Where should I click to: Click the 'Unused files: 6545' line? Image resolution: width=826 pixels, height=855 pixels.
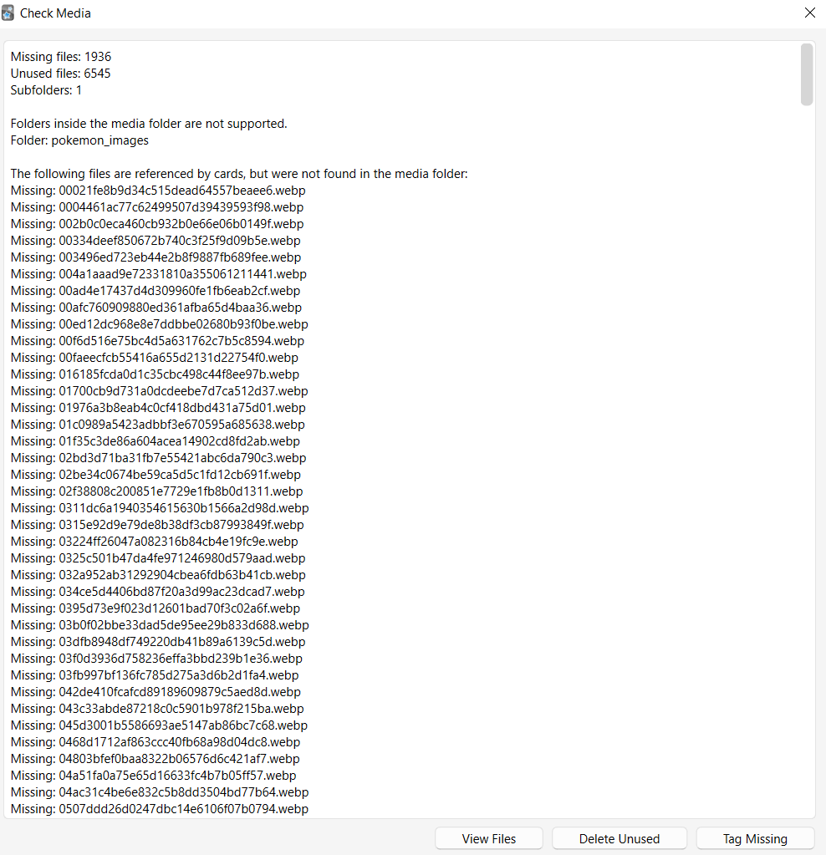point(61,74)
